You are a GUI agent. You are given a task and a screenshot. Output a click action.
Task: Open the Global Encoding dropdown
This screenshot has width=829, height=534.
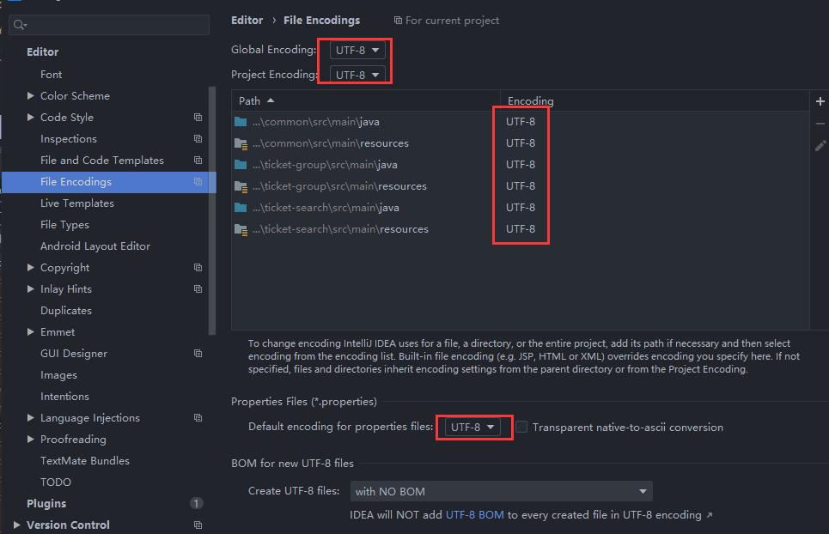click(x=356, y=50)
